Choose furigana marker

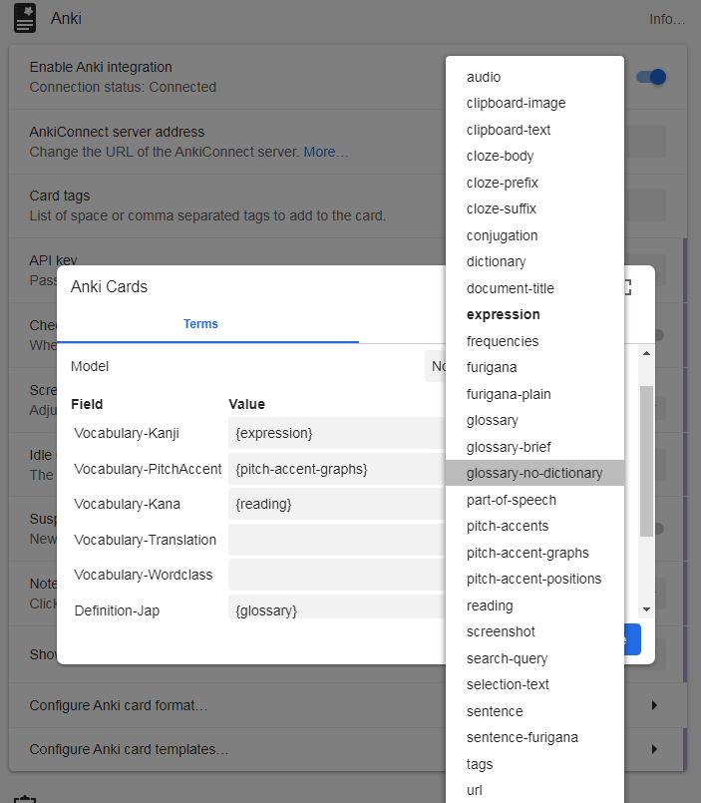(534, 367)
